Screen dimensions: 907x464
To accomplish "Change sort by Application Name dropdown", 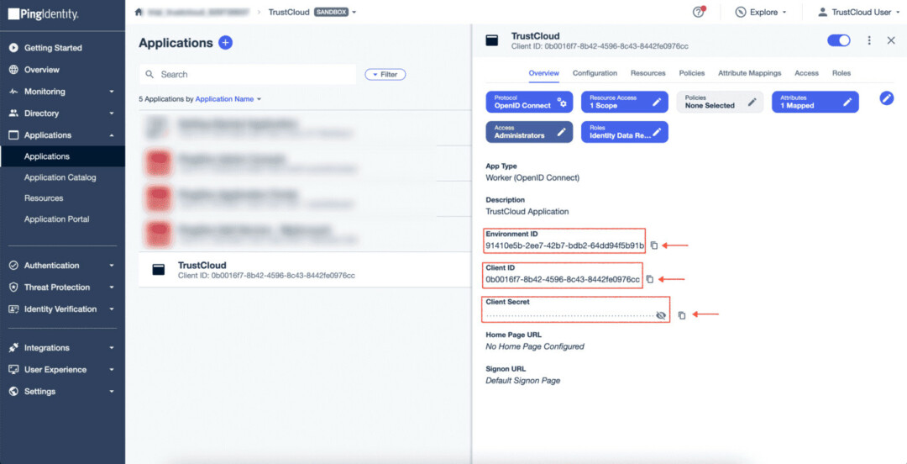I will [228, 99].
